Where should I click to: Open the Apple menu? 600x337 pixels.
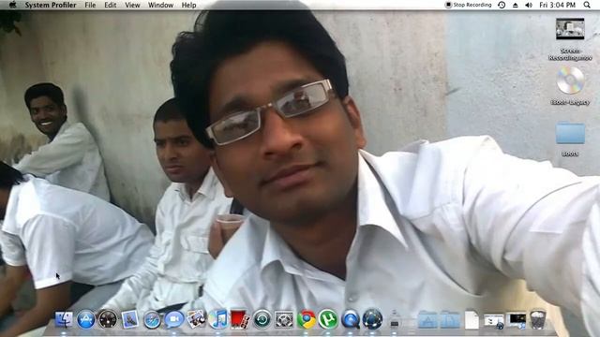[12, 5]
